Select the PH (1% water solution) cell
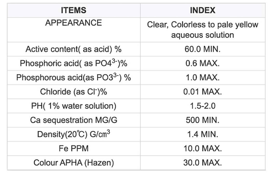 click(x=73, y=106)
